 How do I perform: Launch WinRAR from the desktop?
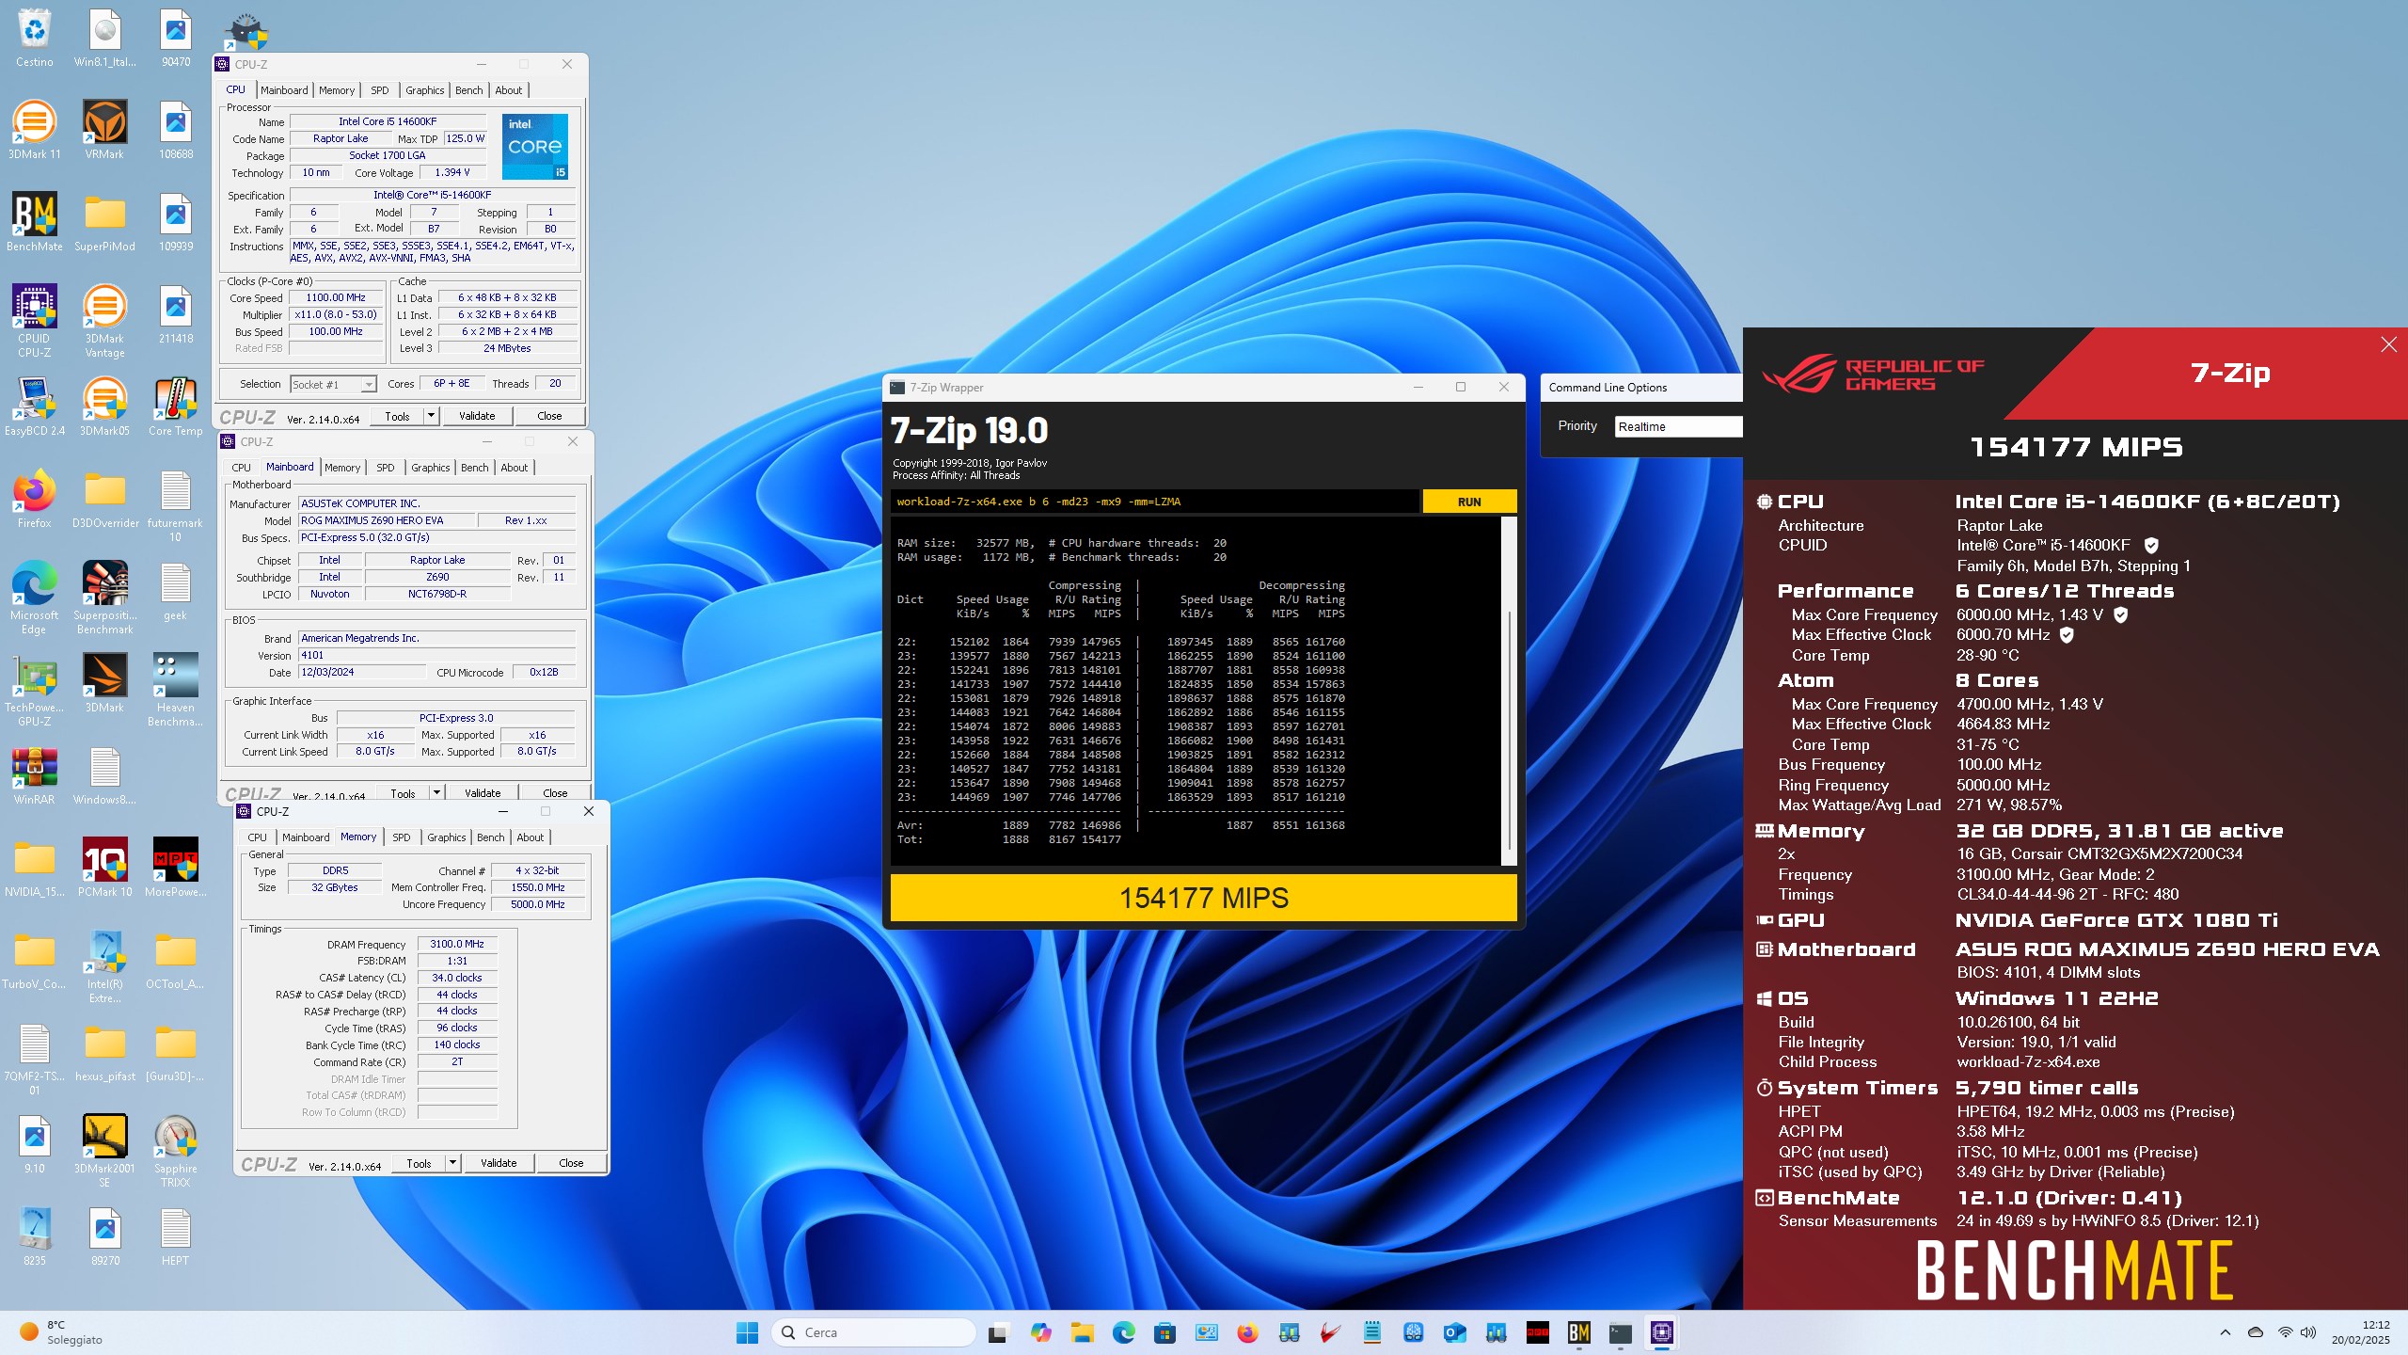click(x=34, y=775)
